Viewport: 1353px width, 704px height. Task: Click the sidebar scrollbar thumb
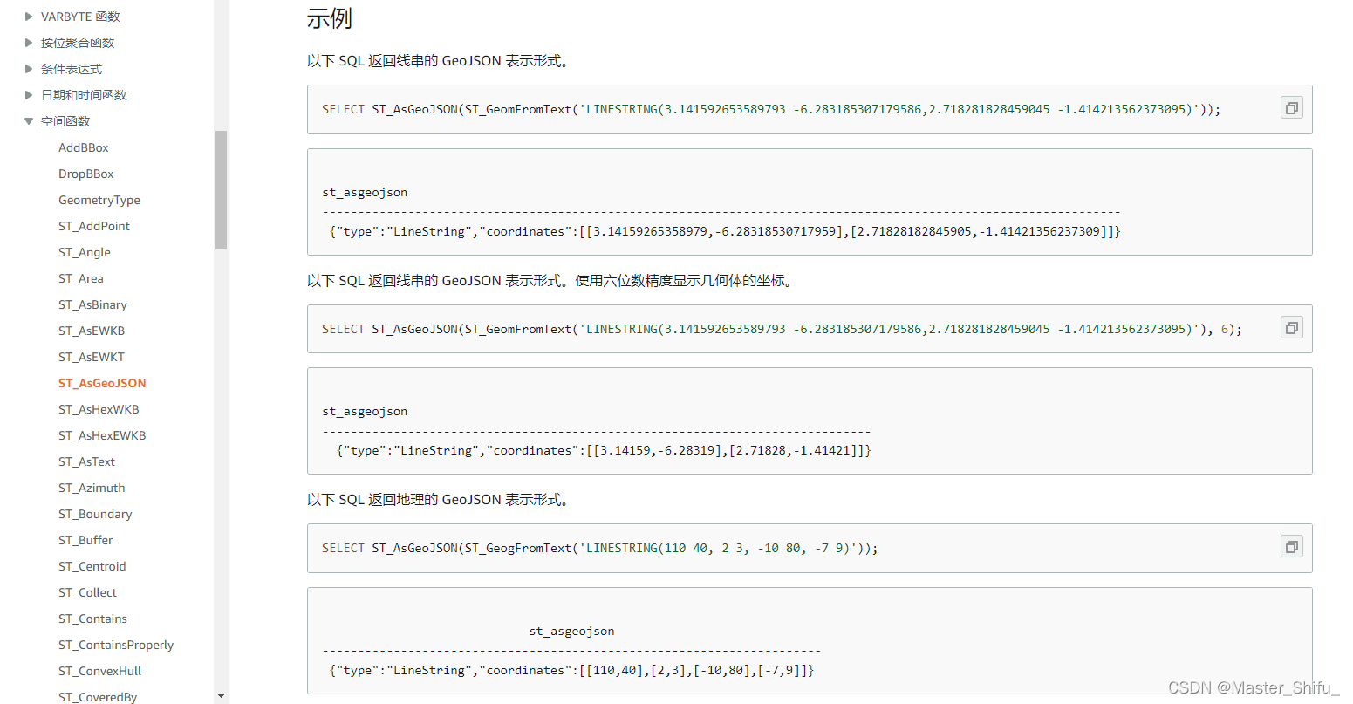(x=222, y=190)
